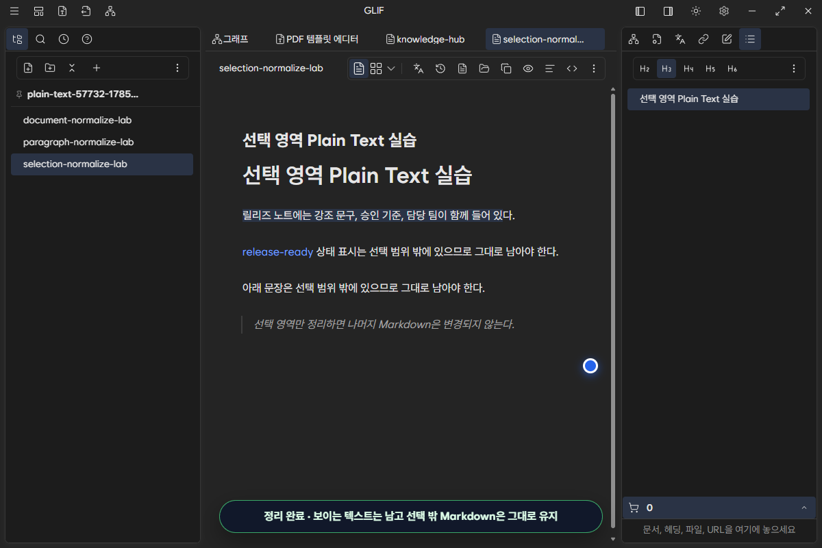Click the document text icon in editor toolbar
This screenshot has width=822, height=548.
coord(462,68)
